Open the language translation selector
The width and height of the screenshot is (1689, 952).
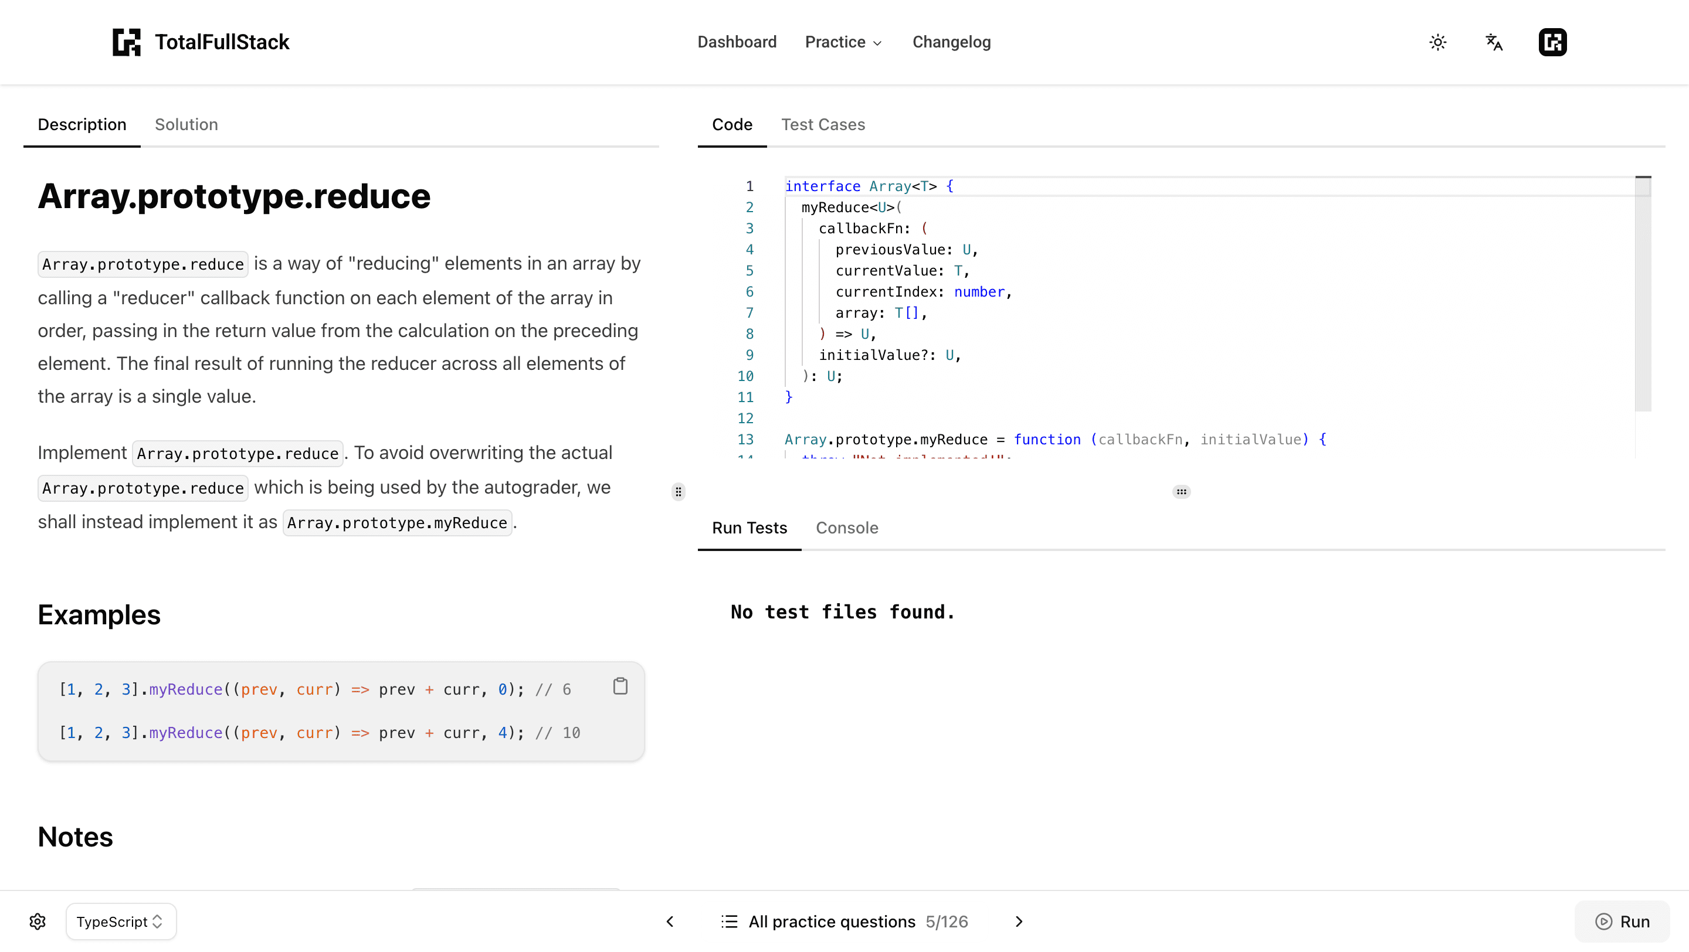coord(1494,42)
